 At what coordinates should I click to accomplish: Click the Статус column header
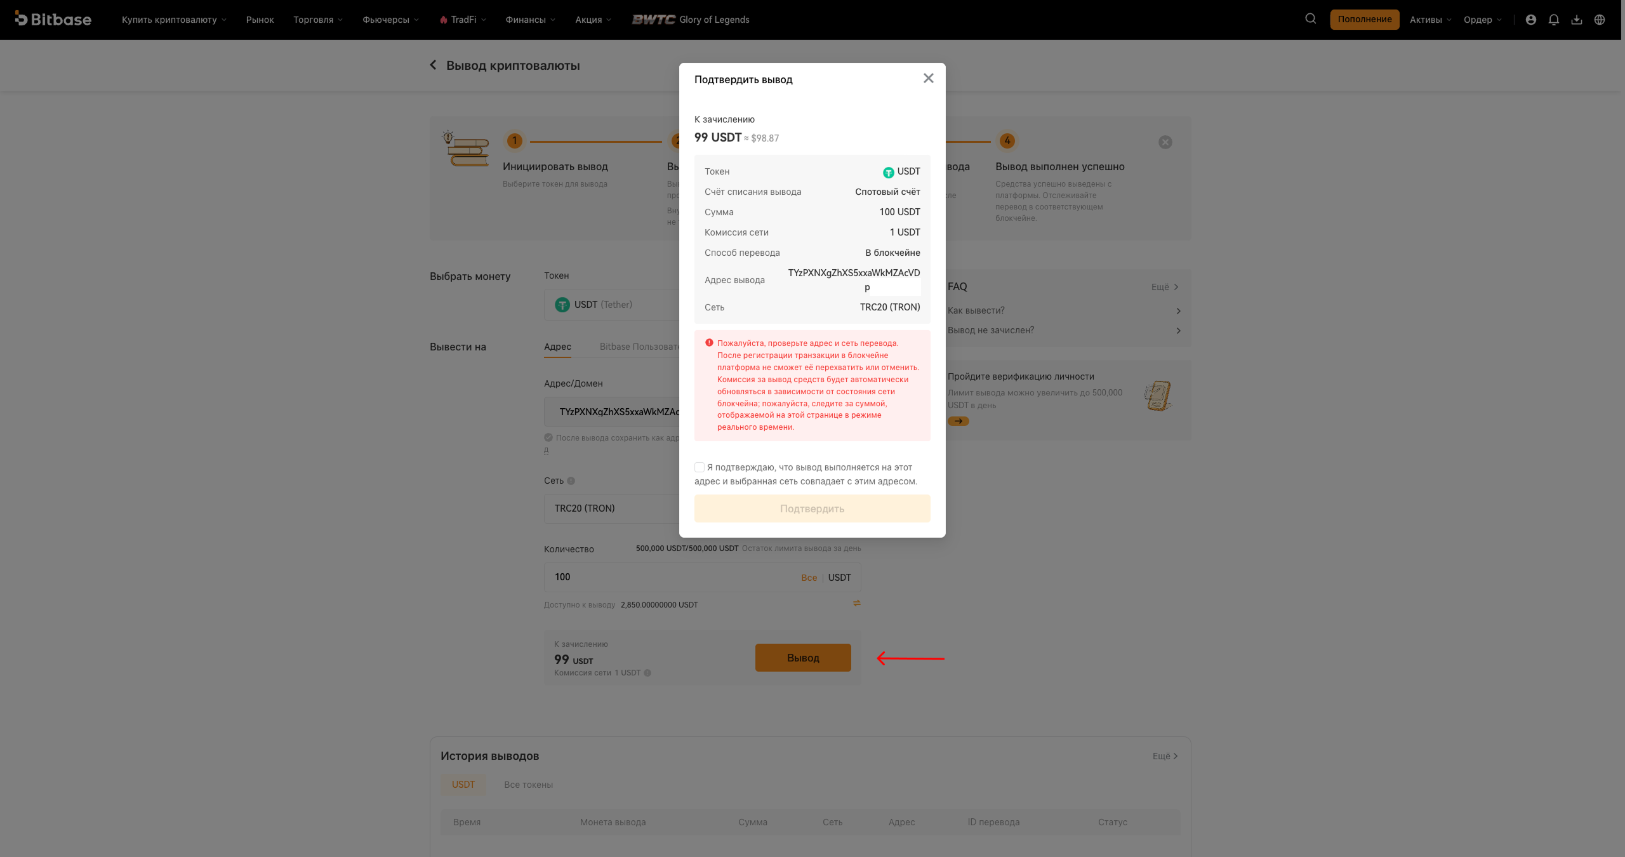coord(1112,822)
